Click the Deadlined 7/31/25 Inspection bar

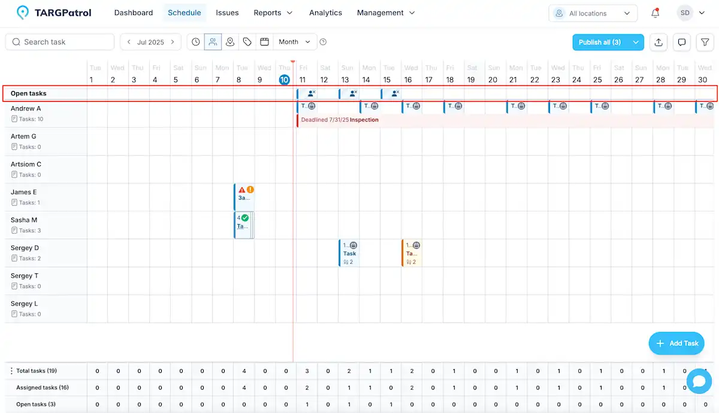click(x=505, y=120)
